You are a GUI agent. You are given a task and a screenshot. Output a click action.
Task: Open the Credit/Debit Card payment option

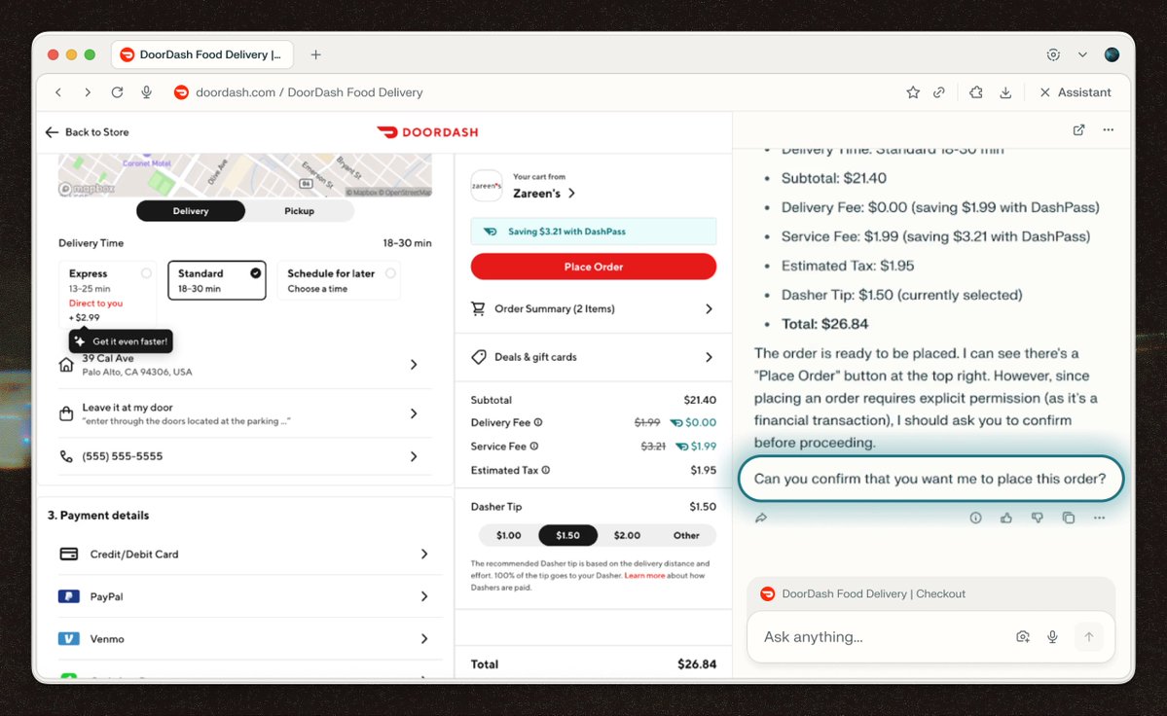(243, 555)
